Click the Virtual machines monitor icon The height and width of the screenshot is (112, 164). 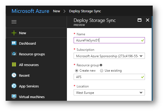click(14, 96)
